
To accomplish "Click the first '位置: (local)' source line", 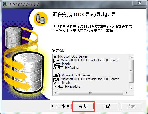I will 61,64.
